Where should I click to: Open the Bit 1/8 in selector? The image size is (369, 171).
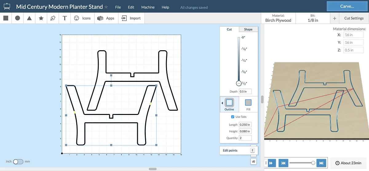313,18
